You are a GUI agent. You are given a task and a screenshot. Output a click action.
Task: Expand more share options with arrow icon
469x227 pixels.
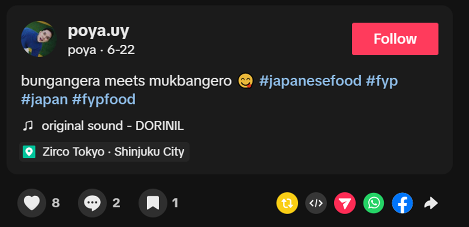(x=431, y=204)
